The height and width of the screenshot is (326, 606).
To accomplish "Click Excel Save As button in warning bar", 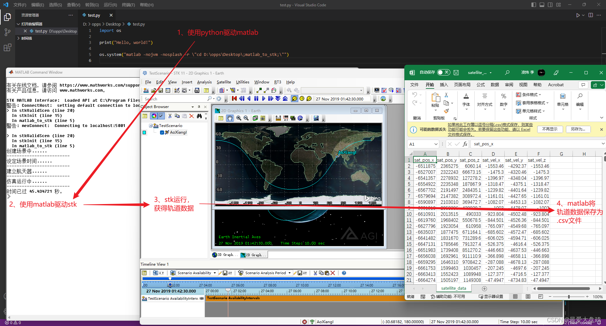I will click(x=578, y=129).
